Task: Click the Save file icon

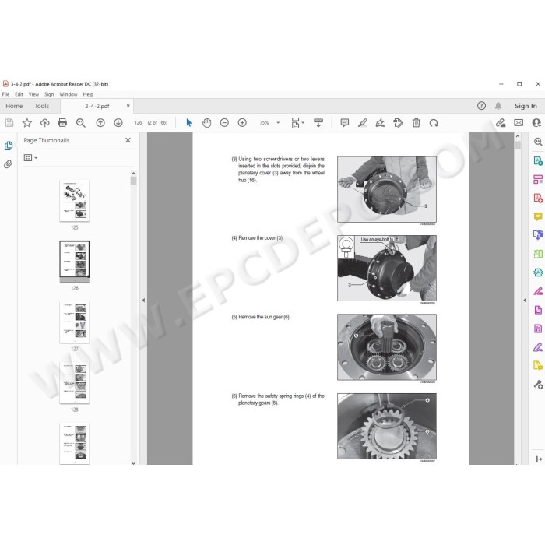Action: [x=9, y=123]
